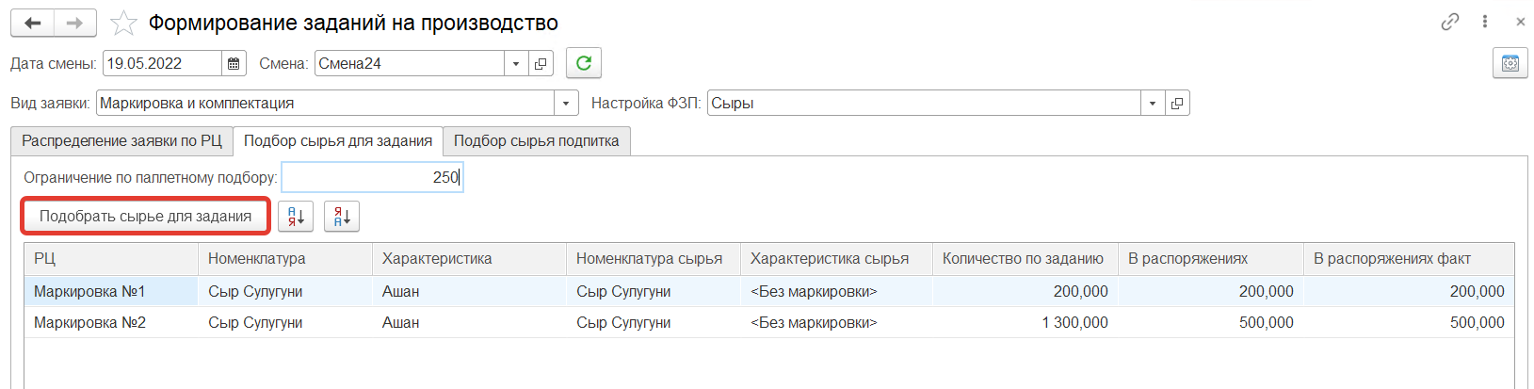Click the green refresh button
Viewport: 1534px width, 389px height.
(x=583, y=63)
